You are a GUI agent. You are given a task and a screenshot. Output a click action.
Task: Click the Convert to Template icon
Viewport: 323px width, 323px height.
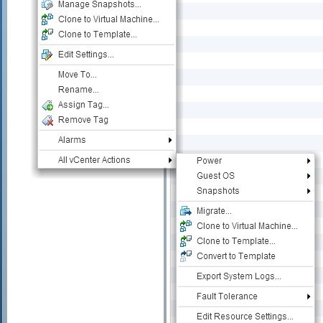tap(186, 256)
